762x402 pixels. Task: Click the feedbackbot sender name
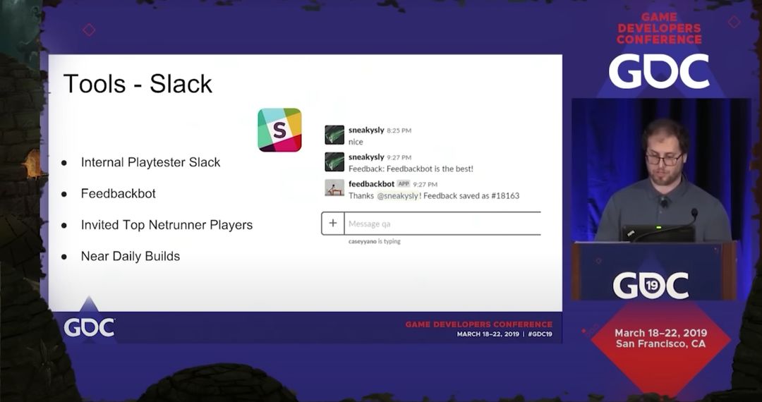(371, 184)
